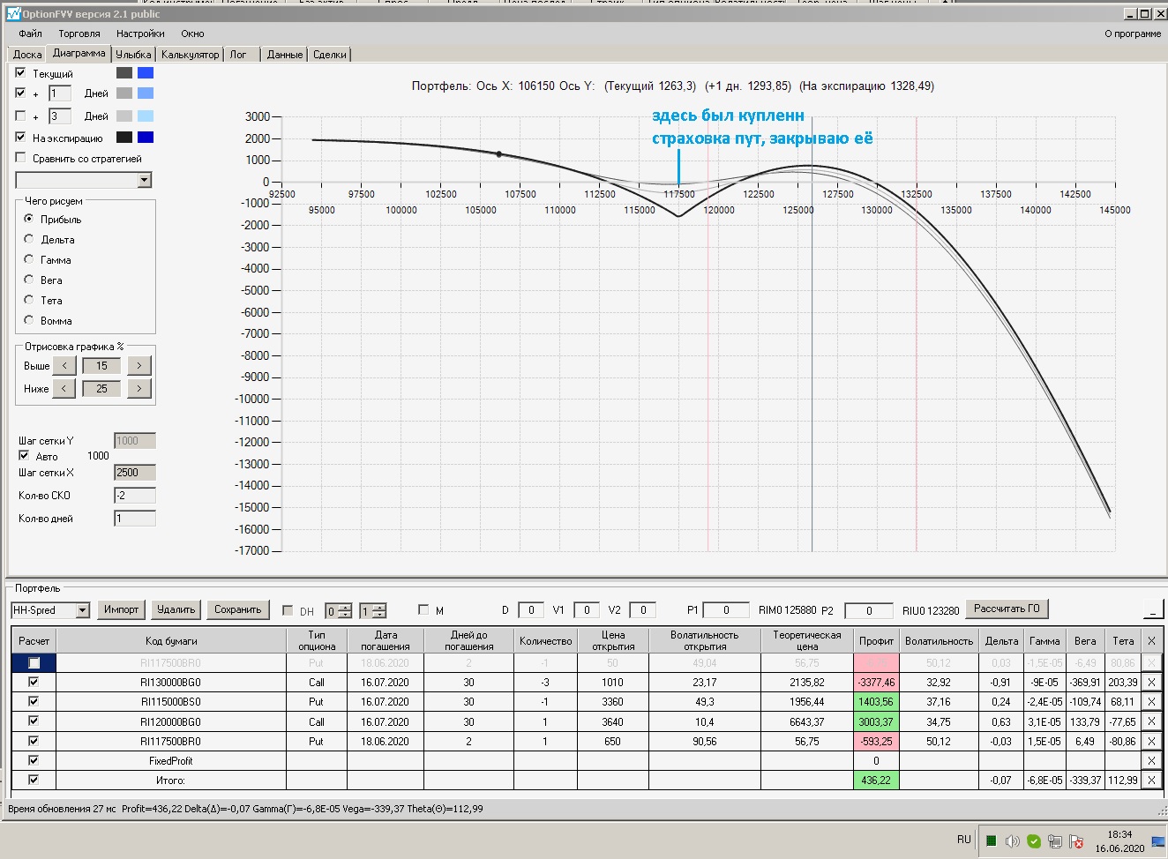1168x859 pixels.
Task: Switch to the Улыбка tab
Action: point(134,55)
